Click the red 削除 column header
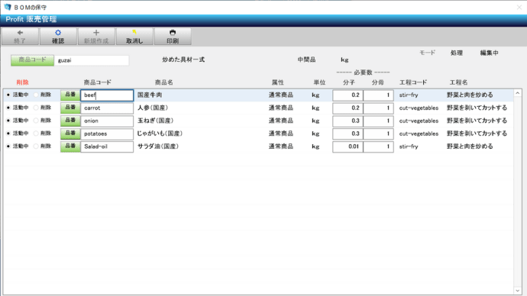Image resolution: width=527 pixels, height=296 pixels. coord(22,82)
